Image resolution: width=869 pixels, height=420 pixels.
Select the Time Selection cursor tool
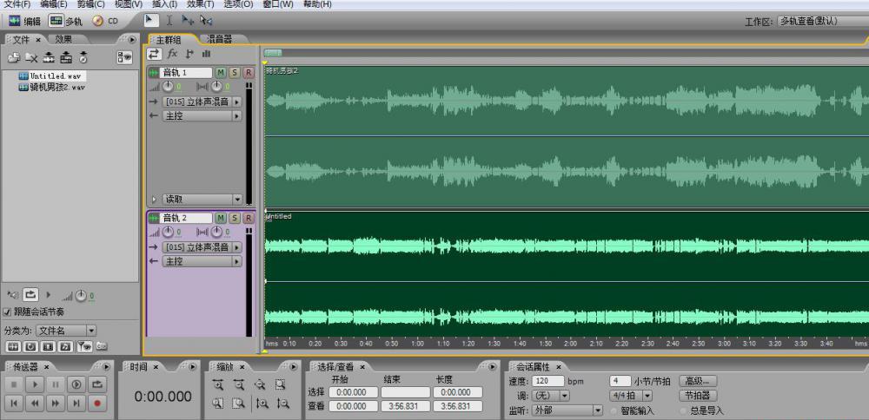click(169, 21)
